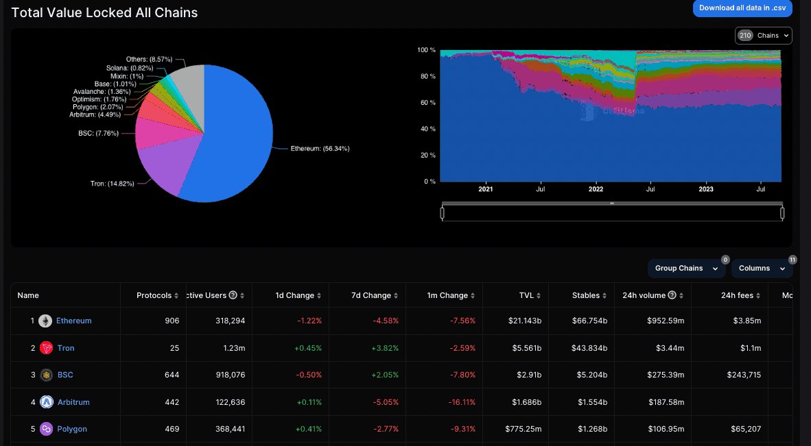Viewport: 811px width, 446px height.
Task: Open the Tron chain link
Action: point(66,348)
